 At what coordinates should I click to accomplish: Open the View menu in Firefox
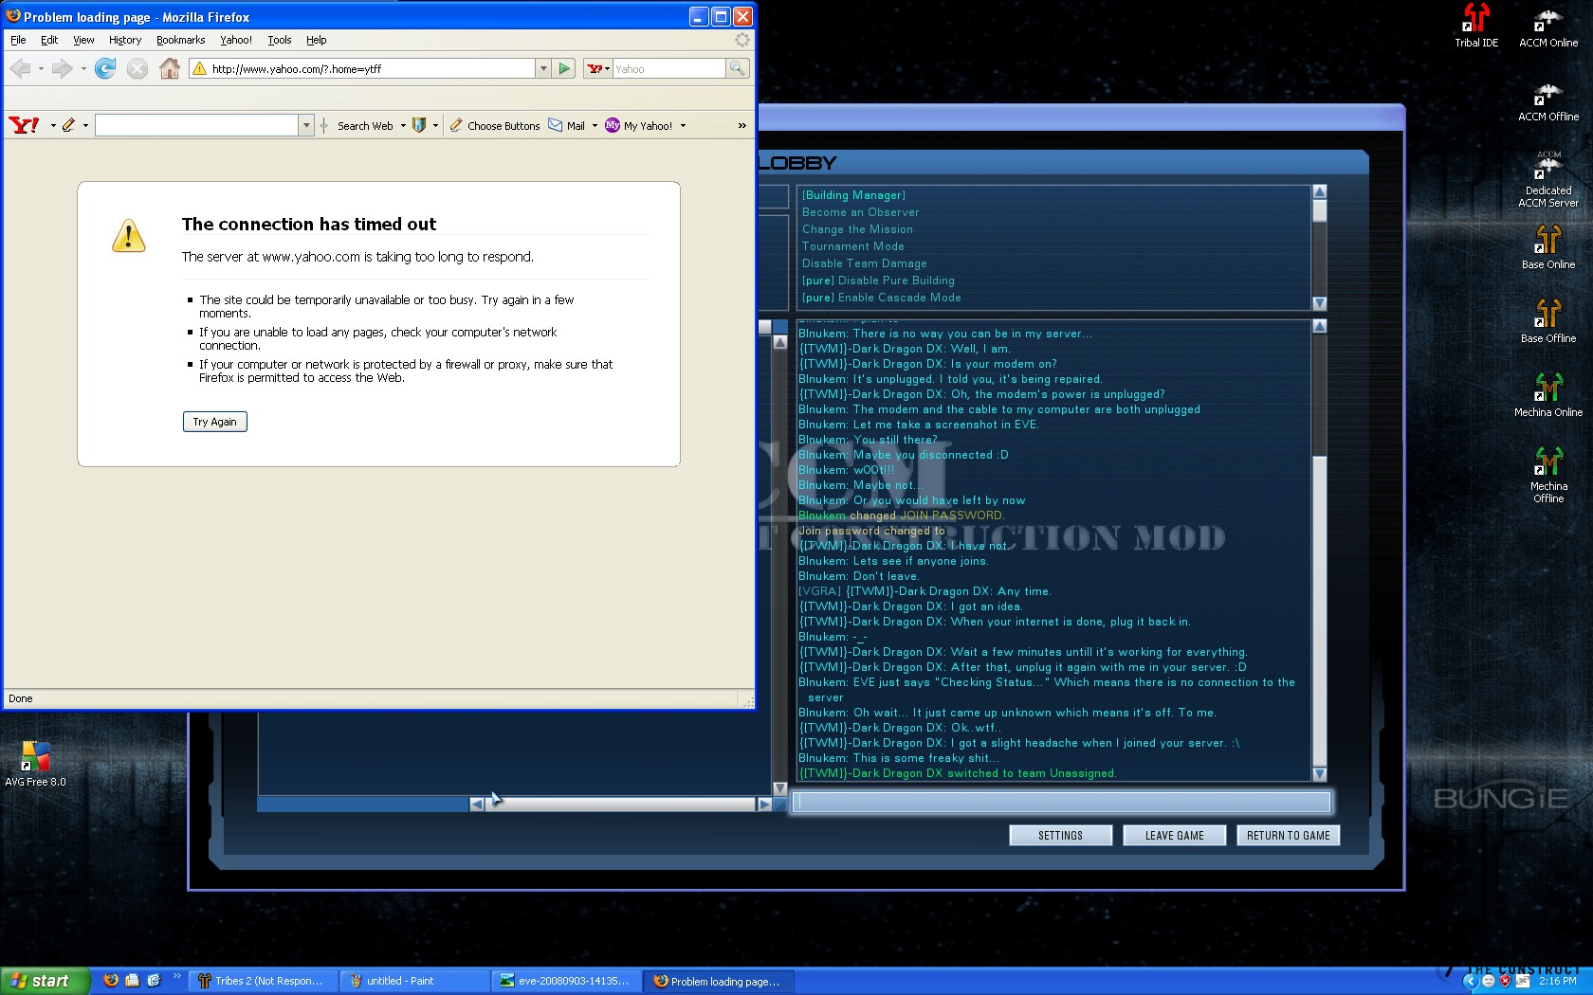click(x=83, y=40)
